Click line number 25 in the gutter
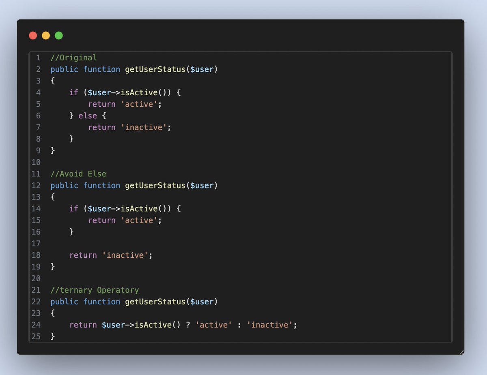Viewport: 487px width, 375px height. point(36,336)
